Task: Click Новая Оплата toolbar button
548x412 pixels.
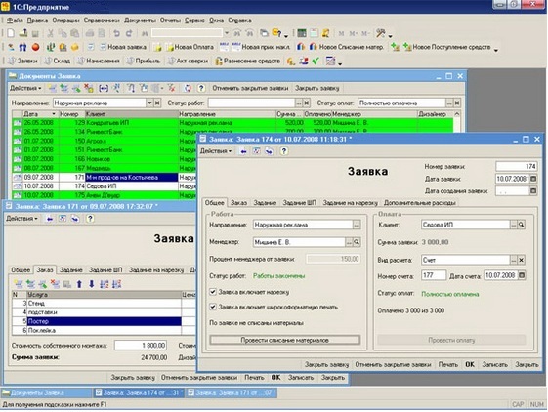Action: [x=190, y=47]
